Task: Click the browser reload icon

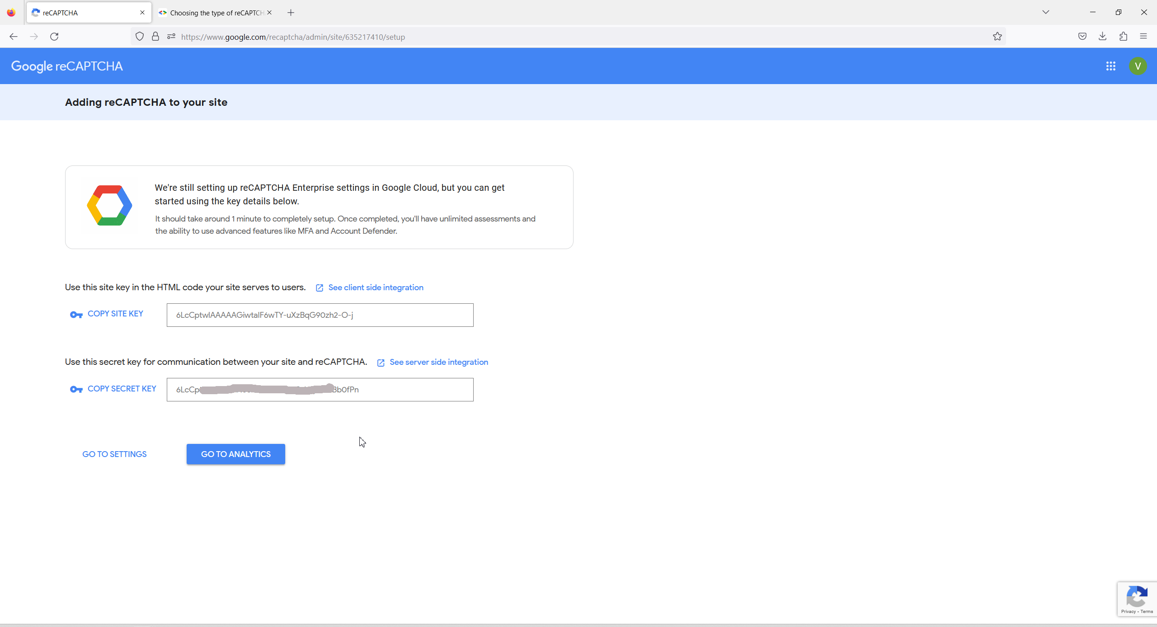Action: [x=54, y=37]
